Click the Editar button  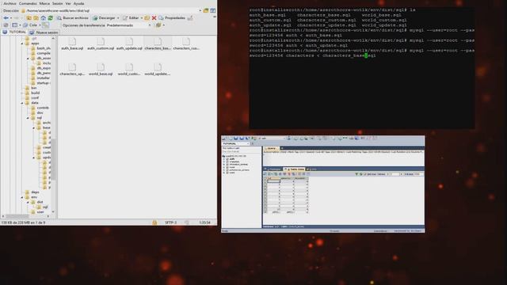[131, 18]
